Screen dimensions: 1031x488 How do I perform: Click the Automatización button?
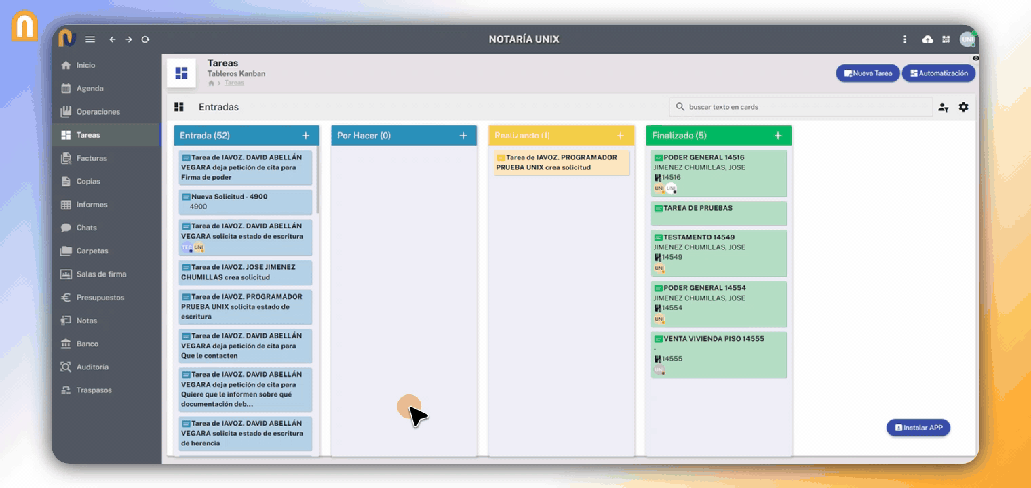click(x=938, y=73)
